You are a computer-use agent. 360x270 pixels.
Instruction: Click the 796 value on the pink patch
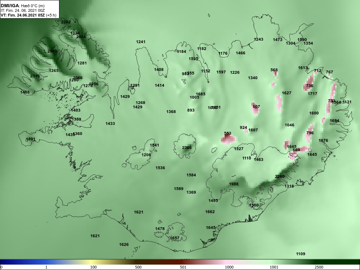[x=310, y=133]
